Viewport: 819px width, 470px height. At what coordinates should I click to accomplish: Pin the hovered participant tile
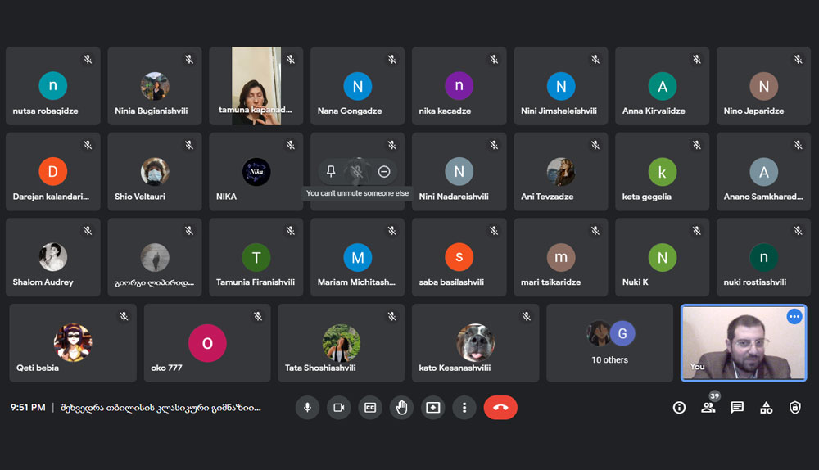click(x=331, y=171)
